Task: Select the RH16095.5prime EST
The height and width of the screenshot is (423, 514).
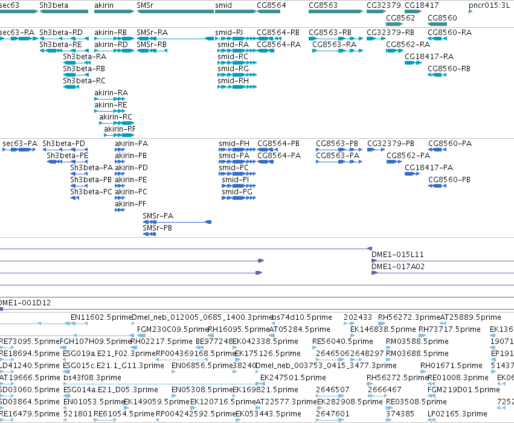Action: coord(211,336)
